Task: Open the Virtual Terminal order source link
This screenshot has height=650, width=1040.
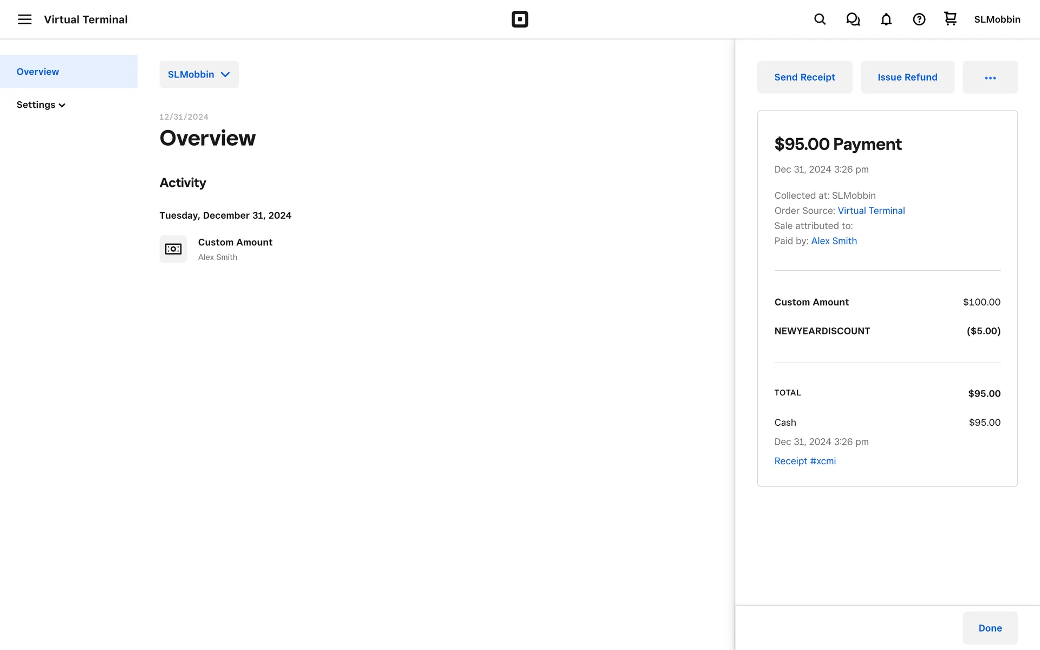Action: [x=871, y=211]
